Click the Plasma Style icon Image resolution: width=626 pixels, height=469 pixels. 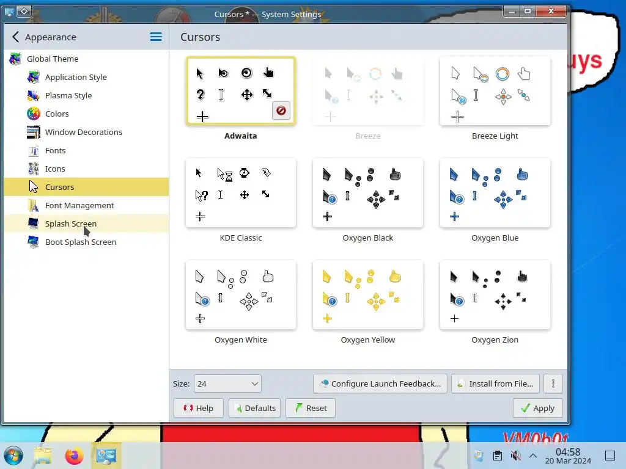pyautogui.click(x=34, y=95)
